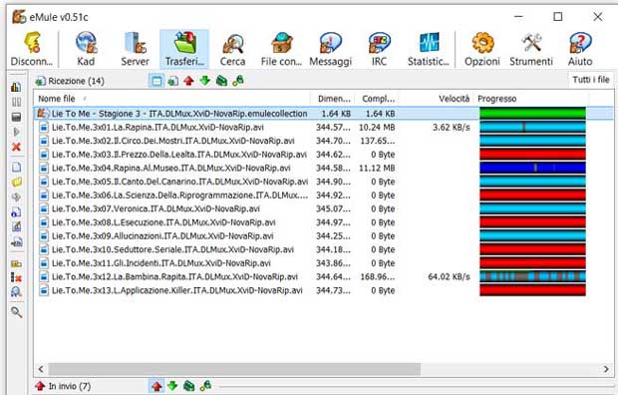Select file Lie.To.Me.3x06.La.Scienza.Della.Riprogrammazione

tap(323, 196)
